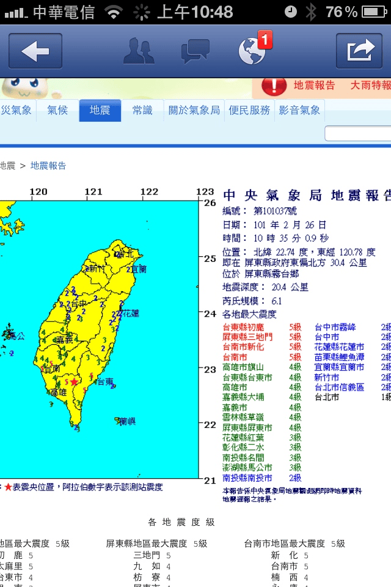Viewport: 391px width, 587px height.
Task: Open the 災氣象 tab
Action: [x=16, y=111]
